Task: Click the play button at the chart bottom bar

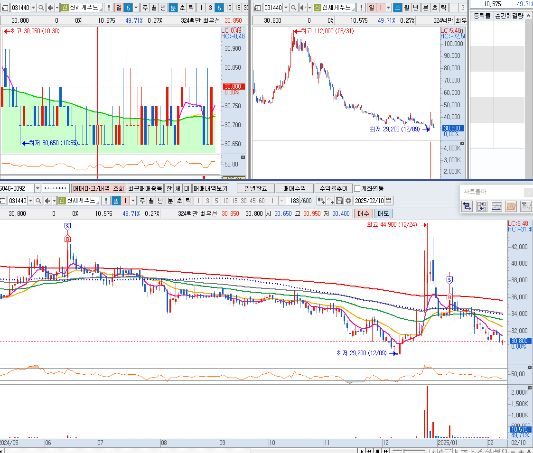Action: (362, 451)
